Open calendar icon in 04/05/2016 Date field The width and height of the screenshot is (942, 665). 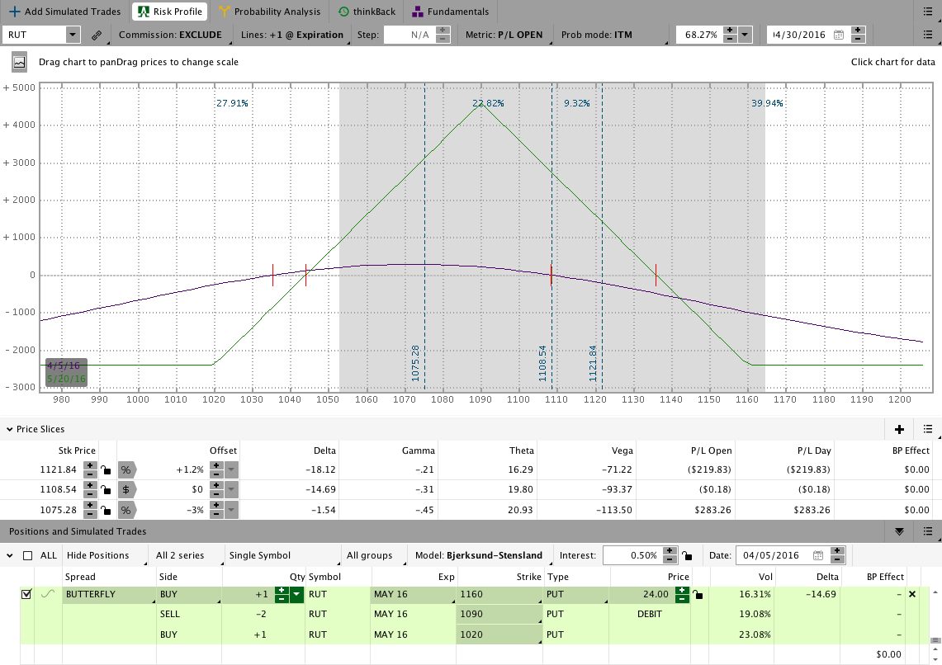tap(817, 555)
